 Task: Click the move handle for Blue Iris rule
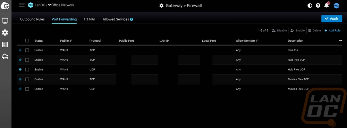tap(20, 50)
